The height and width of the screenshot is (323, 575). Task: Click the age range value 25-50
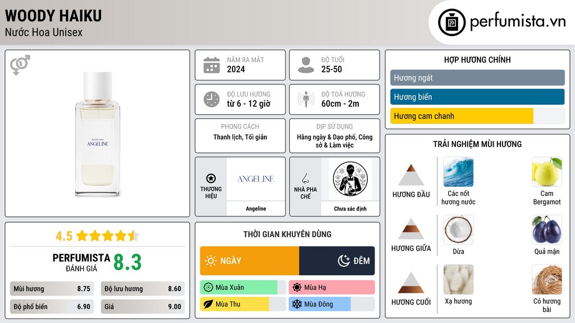(x=331, y=70)
